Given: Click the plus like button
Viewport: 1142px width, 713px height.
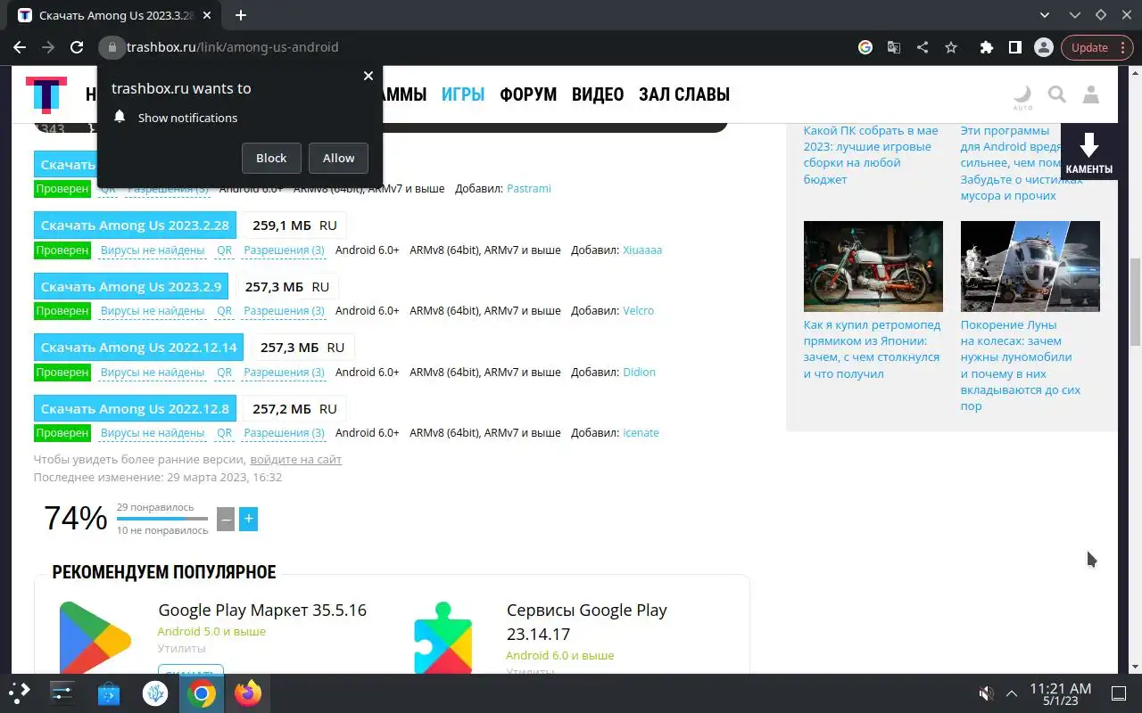Looking at the screenshot, I should tap(249, 519).
